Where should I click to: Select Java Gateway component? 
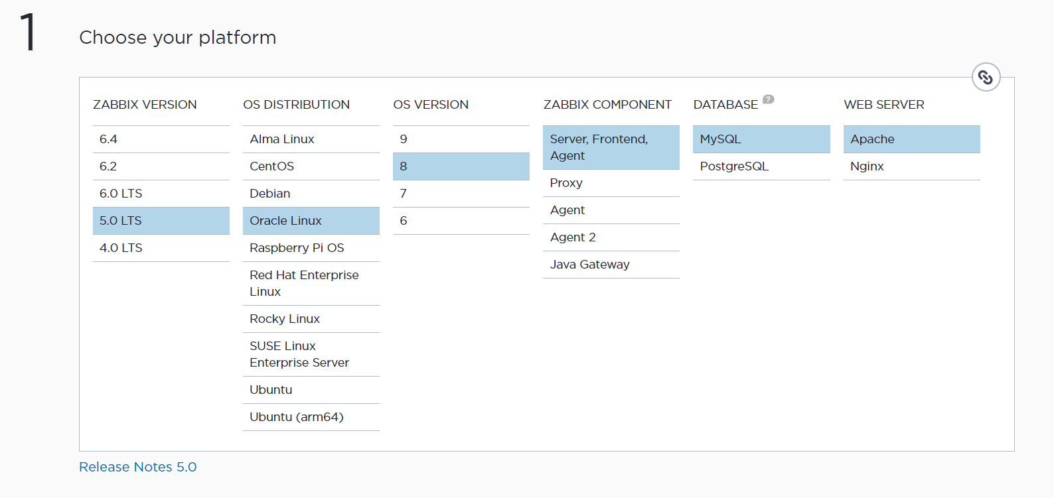(x=611, y=265)
